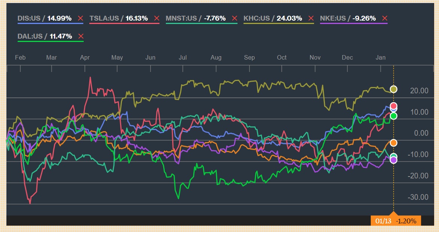Click the Sep month label on axis
The height and width of the screenshot is (232, 439).
coord(249,58)
